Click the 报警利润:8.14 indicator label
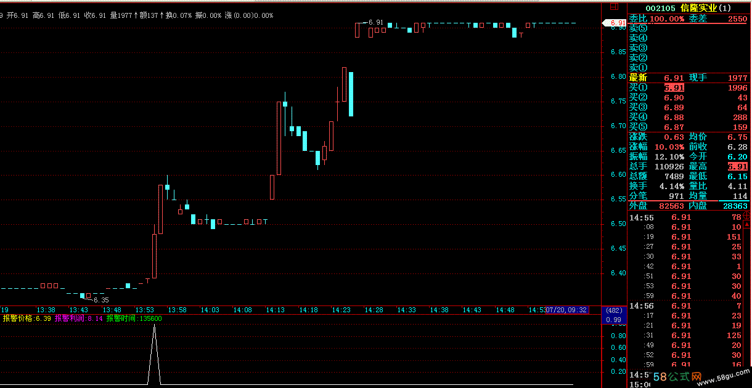Screen dimensions: 752x388 pos(79,318)
